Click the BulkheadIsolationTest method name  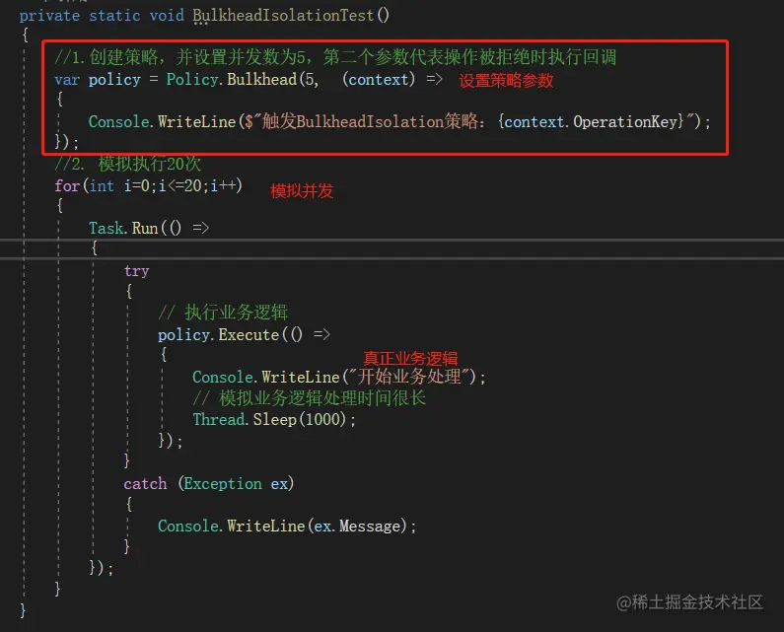point(283,16)
